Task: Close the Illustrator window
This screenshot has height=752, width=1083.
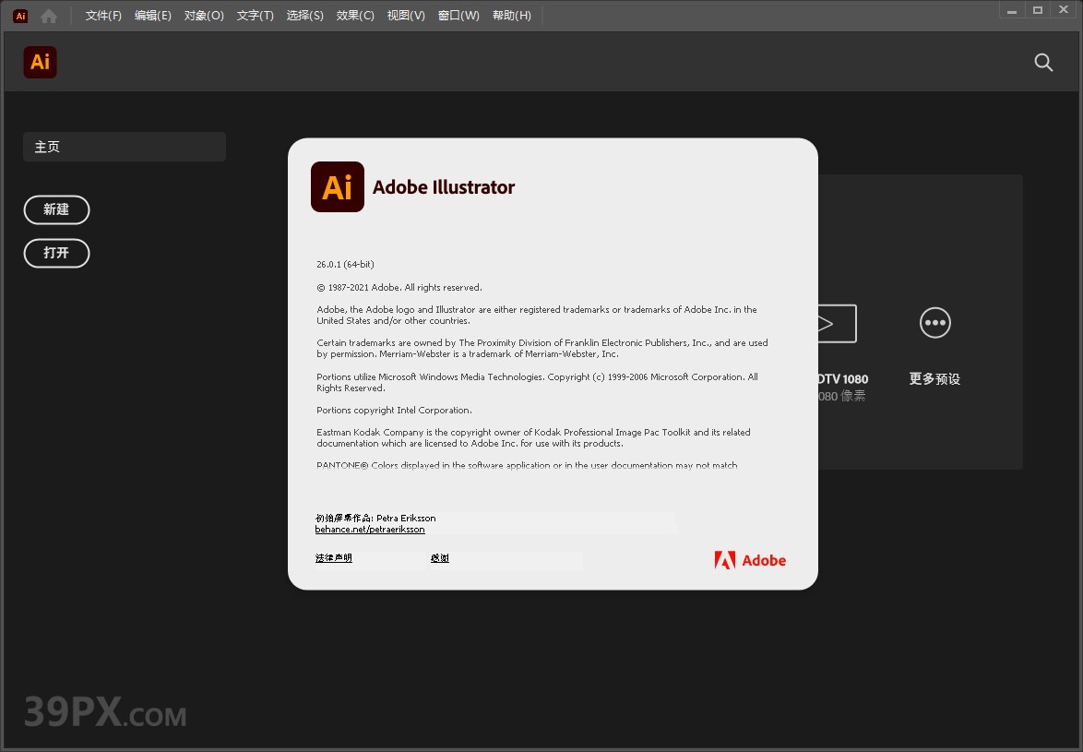Action: (1064, 10)
